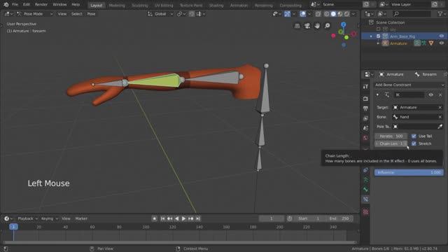
Task: Expand the Arm_Base_Rig collection
Action: click(371, 36)
